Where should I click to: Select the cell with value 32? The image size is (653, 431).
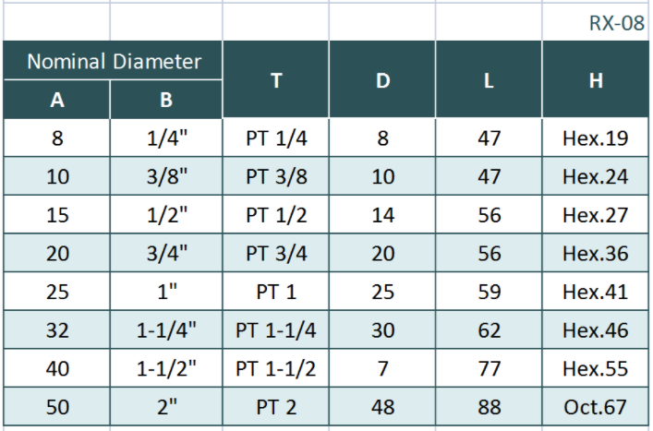pyautogui.click(x=56, y=329)
